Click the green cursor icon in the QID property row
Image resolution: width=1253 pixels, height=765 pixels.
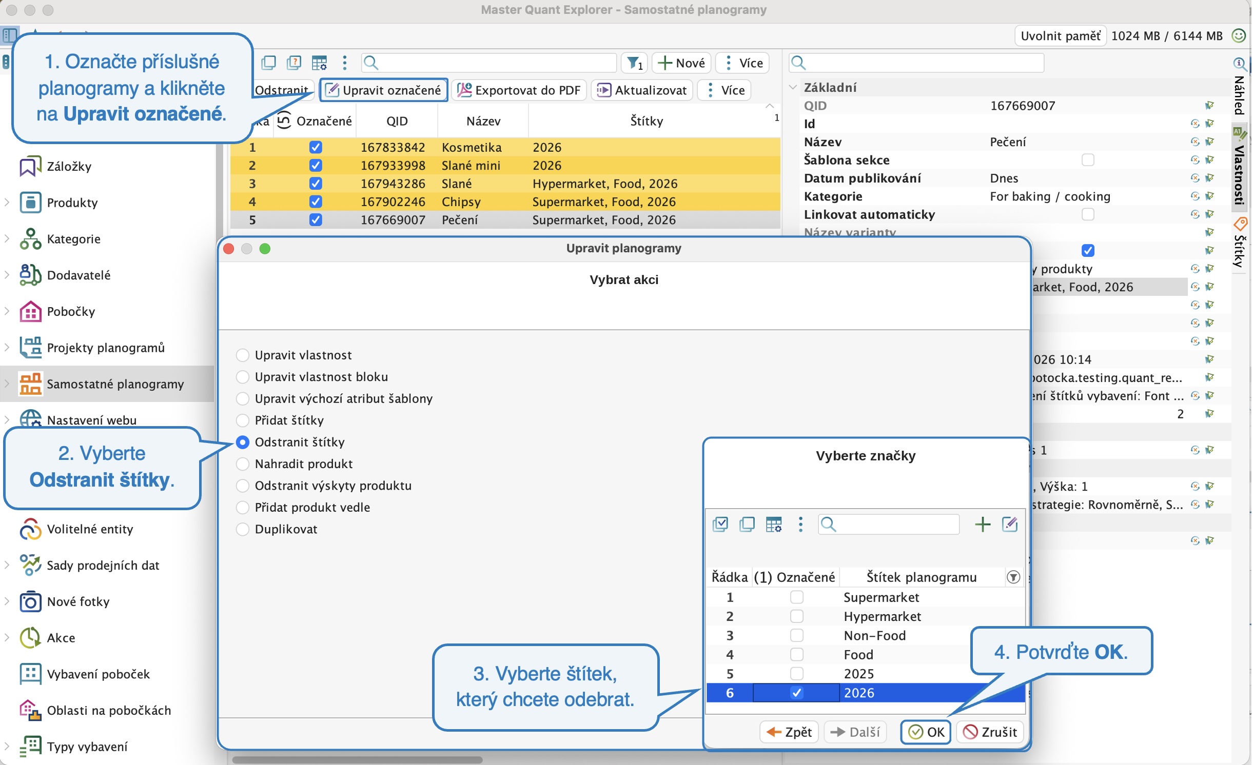(x=1210, y=106)
